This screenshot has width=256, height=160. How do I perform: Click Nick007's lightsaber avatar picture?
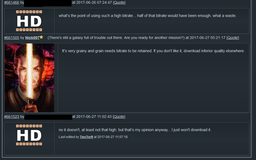[30, 78]
